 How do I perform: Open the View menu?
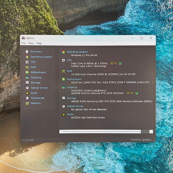(x=31, y=43)
